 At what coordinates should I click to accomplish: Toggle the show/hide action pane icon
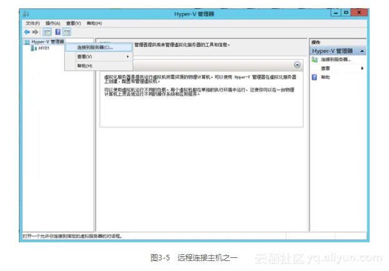tap(67, 32)
